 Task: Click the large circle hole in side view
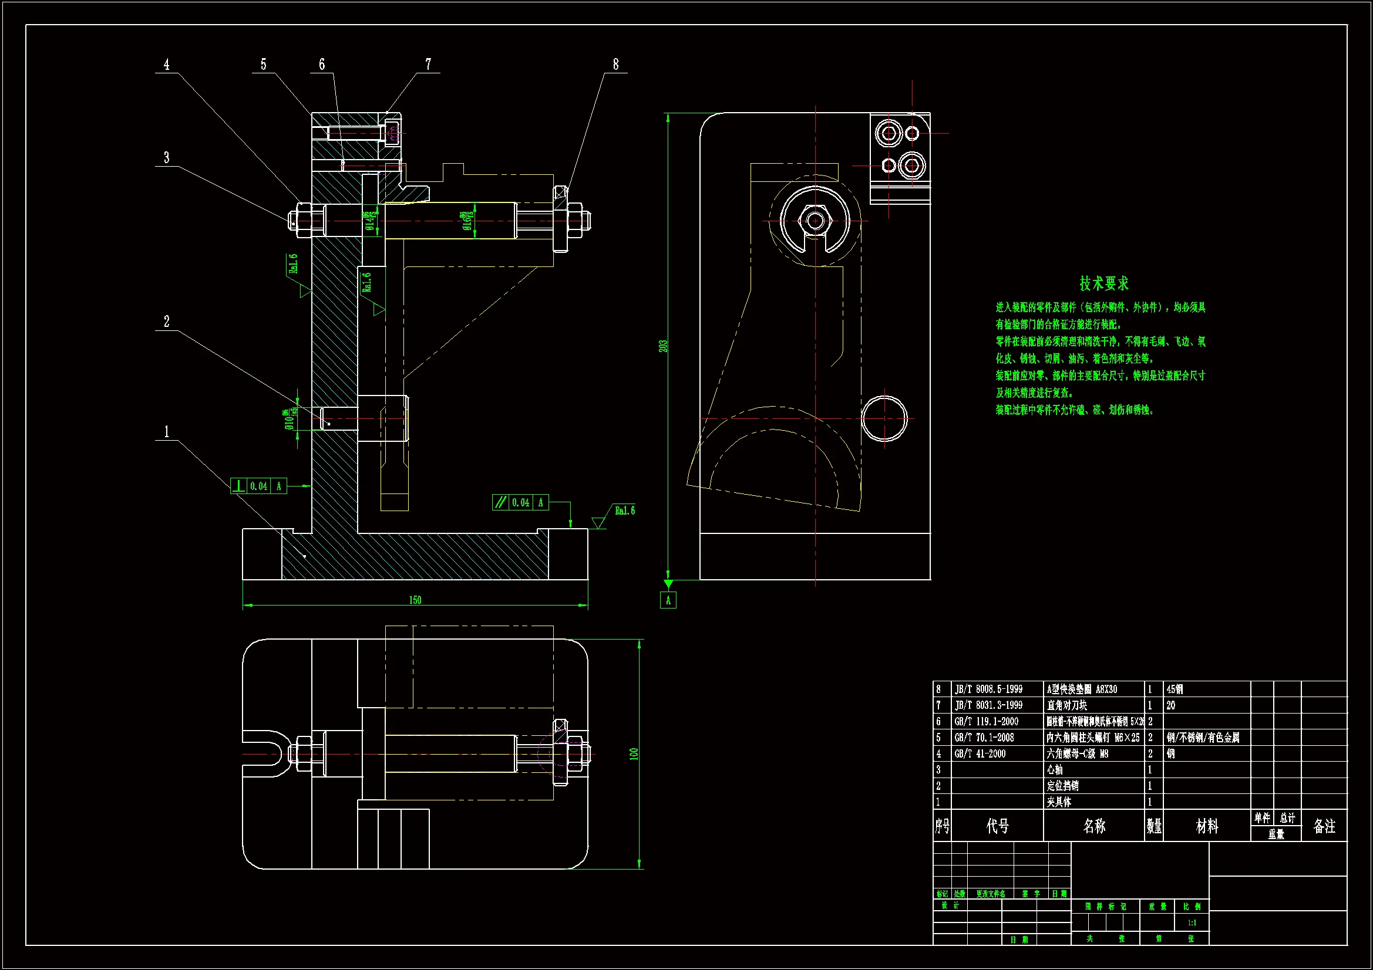point(884,418)
